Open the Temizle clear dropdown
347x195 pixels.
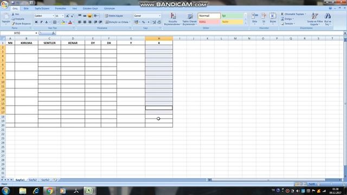tap(288, 23)
